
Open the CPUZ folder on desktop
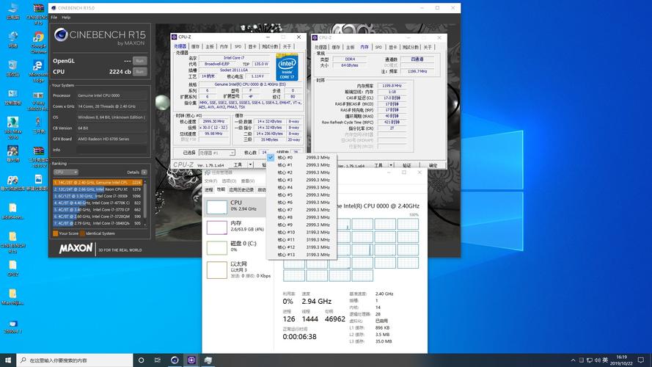click(13, 269)
